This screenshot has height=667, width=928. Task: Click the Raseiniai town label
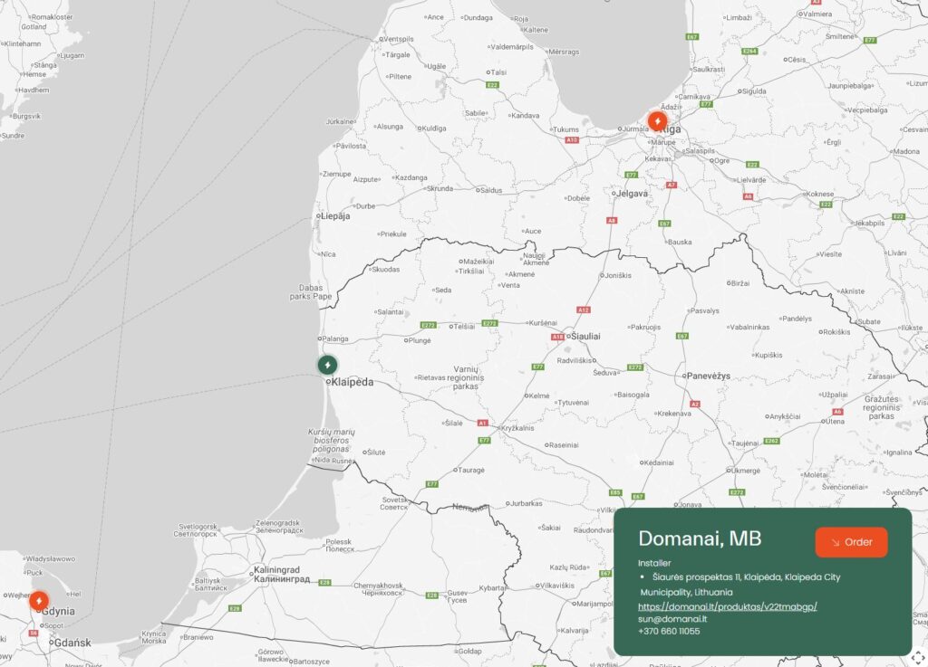tap(564, 445)
